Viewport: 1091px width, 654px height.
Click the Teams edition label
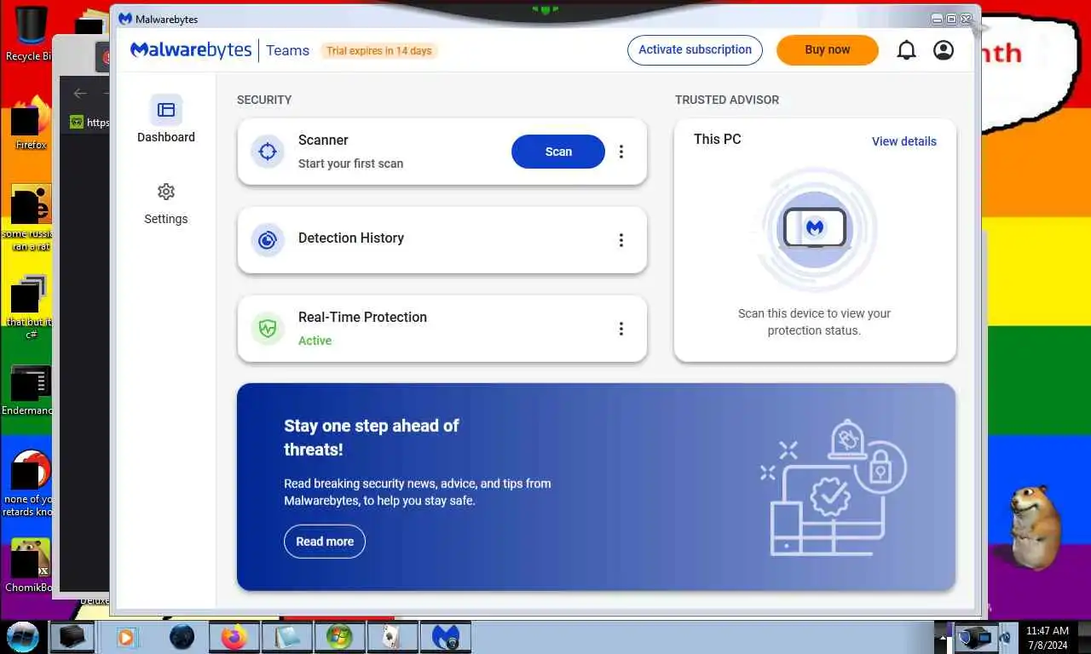coord(287,50)
